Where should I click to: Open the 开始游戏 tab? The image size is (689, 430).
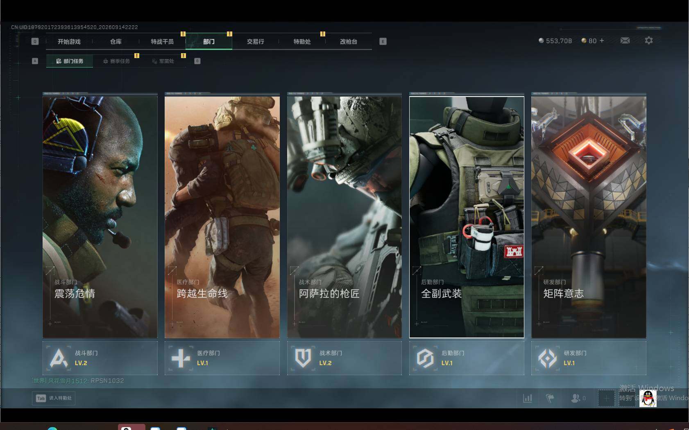click(69, 42)
